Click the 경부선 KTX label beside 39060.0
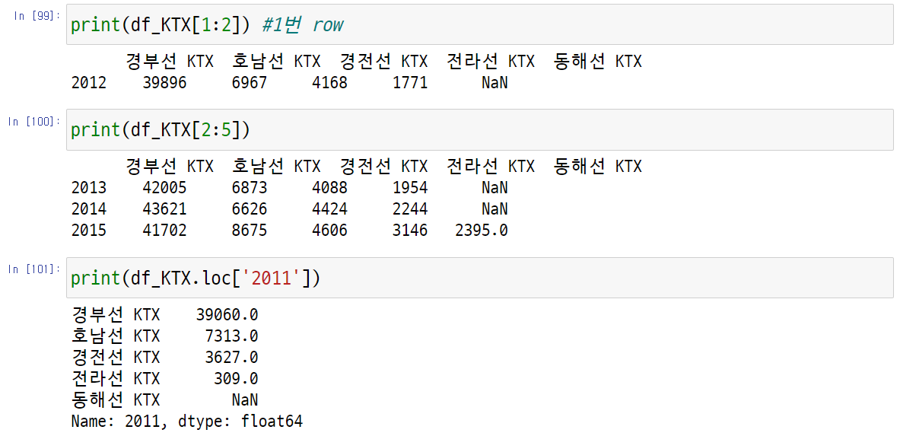 [116, 315]
